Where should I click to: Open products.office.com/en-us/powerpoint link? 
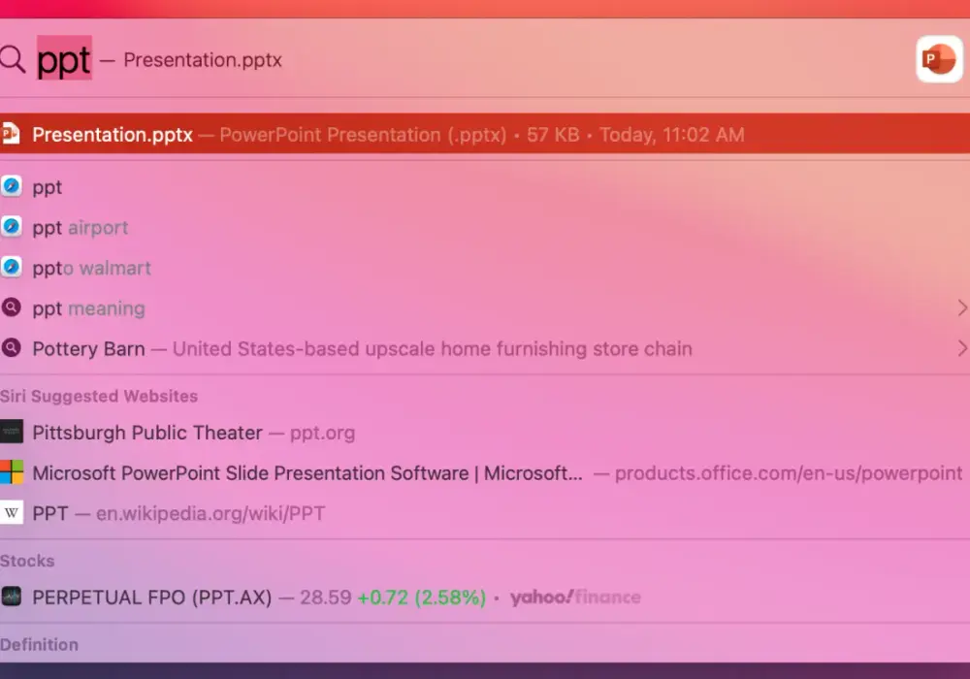[789, 473]
